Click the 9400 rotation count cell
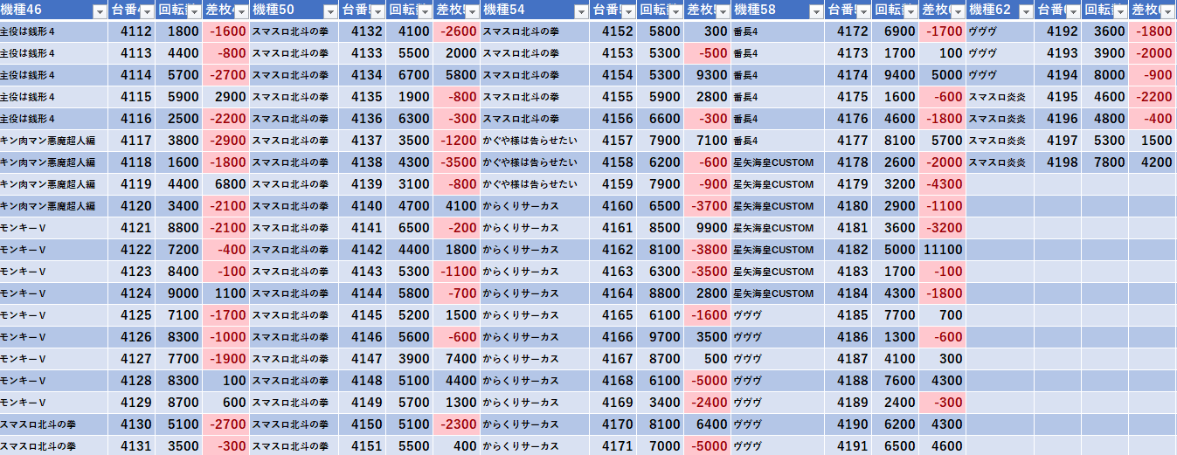The image size is (1177, 455). click(x=896, y=75)
